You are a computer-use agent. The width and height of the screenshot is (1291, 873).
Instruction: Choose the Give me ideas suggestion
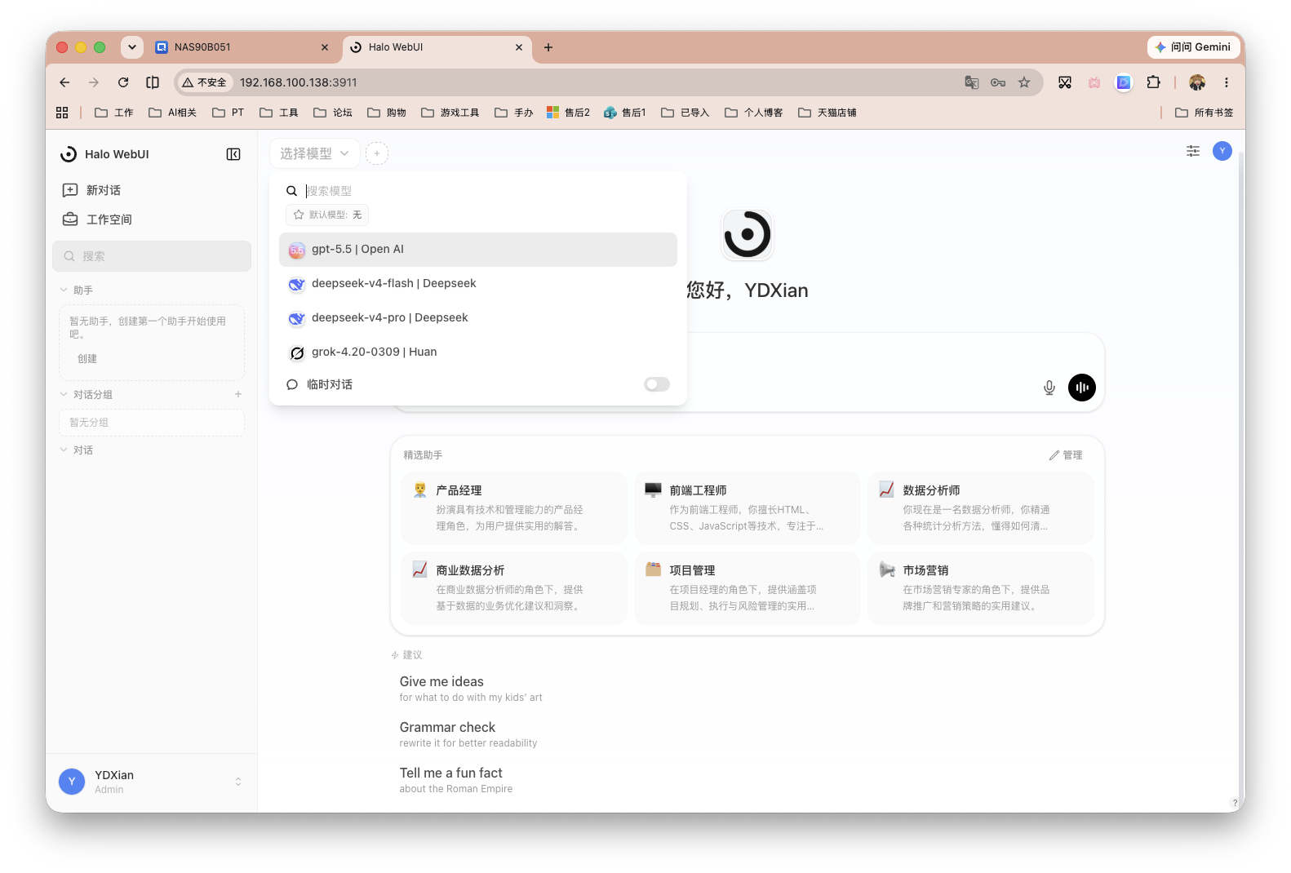pos(471,689)
